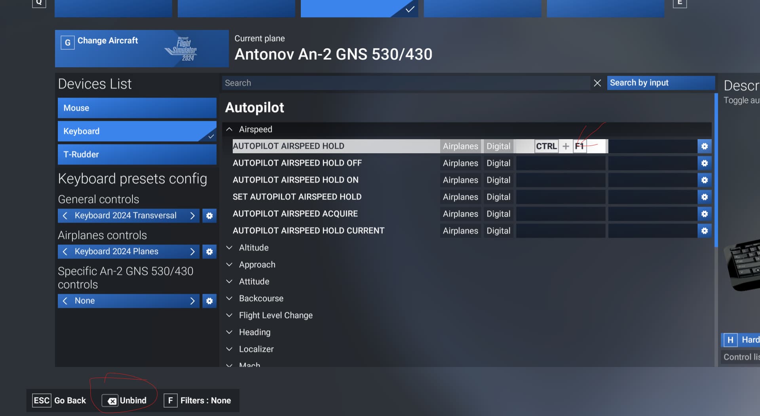The width and height of the screenshot is (760, 416).
Task: Select the Mouse device
Action: 137,108
